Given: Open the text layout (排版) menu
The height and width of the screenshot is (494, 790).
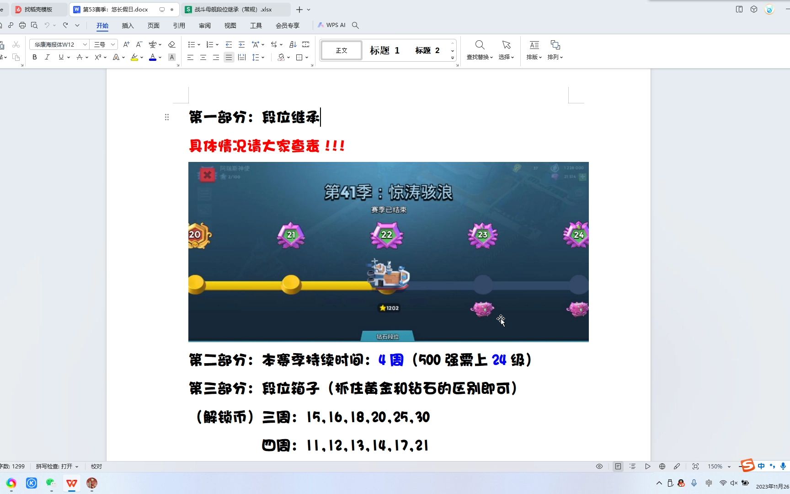Looking at the screenshot, I should 534,50.
